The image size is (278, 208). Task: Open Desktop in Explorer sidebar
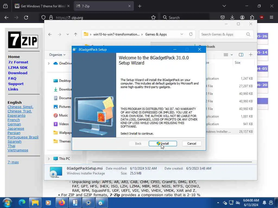click(x=62, y=81)
